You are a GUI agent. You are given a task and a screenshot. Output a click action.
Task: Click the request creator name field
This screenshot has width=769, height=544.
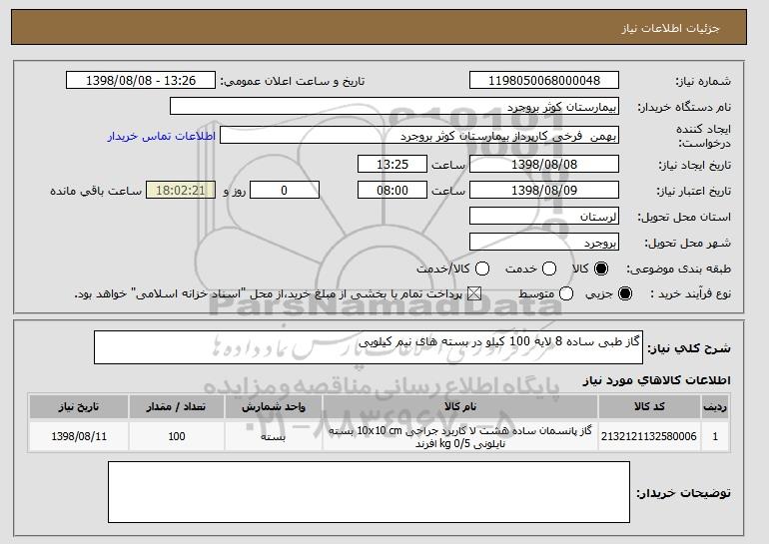(x=419, y=136)
